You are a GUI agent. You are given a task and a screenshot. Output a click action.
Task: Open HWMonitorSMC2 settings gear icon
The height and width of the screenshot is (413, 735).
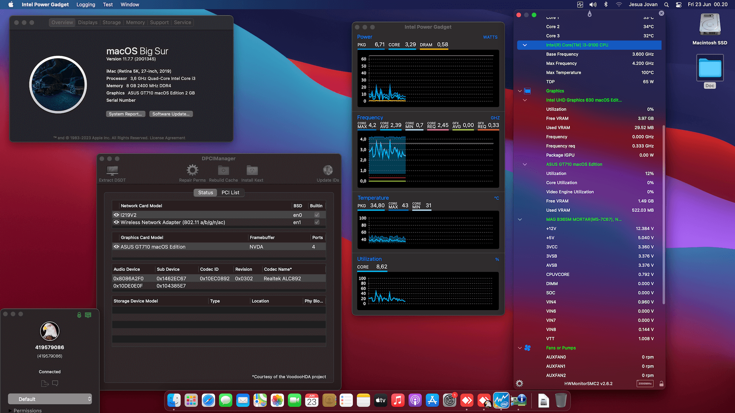[x=519, y=383]
